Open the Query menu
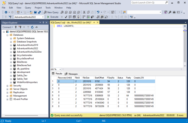 28,8
